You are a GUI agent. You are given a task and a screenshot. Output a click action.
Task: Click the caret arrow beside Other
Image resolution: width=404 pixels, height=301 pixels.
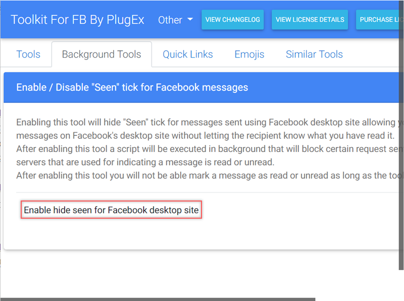pyautogui.click(x=190, y=20)
